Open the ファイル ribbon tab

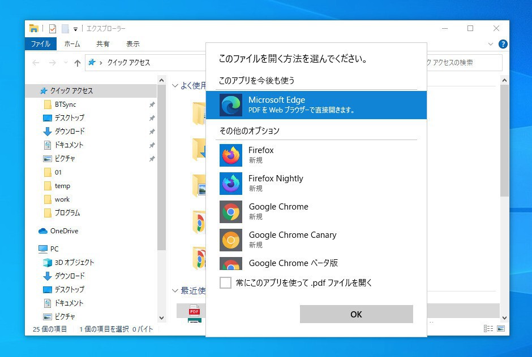click(41, 44)
